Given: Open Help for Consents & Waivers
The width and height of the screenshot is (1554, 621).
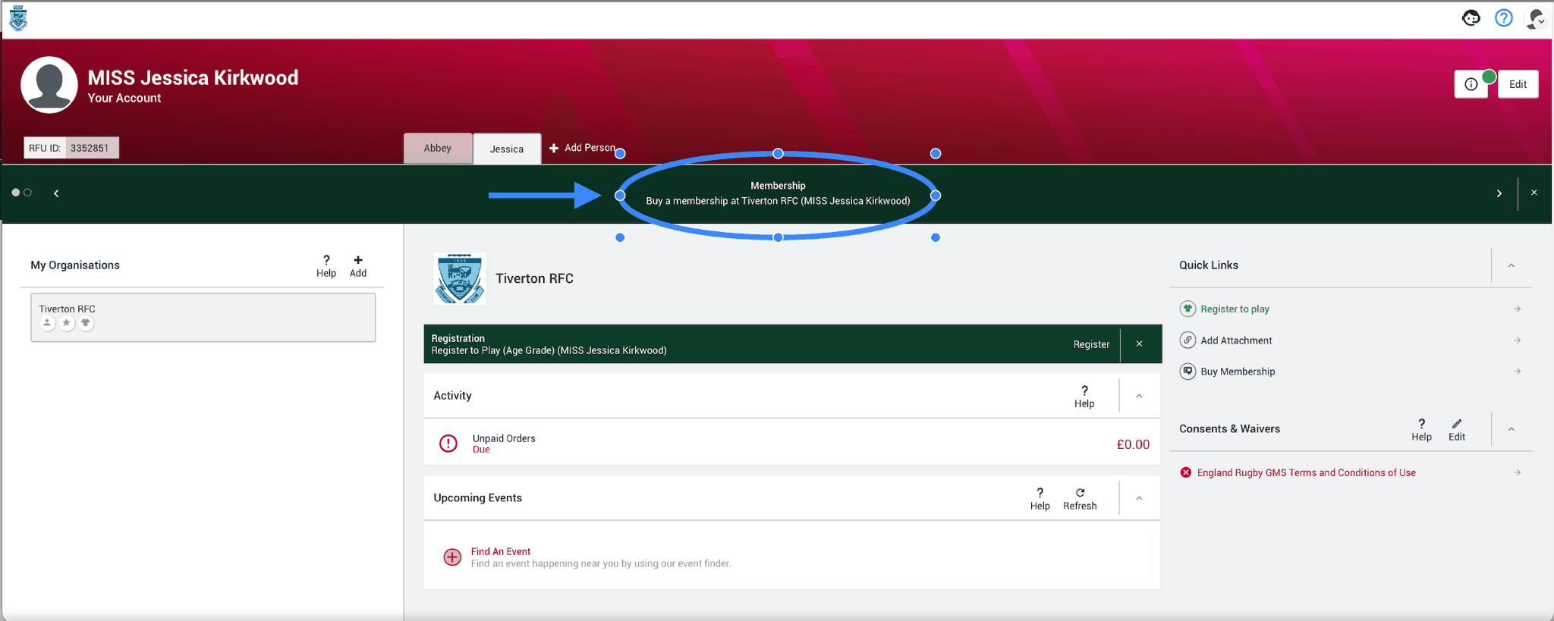Looking at the screenshot, I should [1421, 429].
